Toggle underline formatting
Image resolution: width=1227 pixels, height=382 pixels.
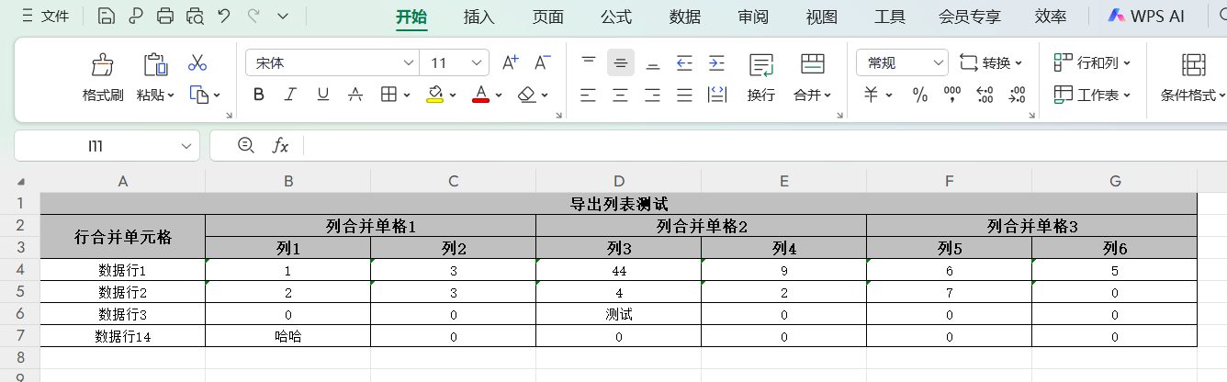click(322, 95)
